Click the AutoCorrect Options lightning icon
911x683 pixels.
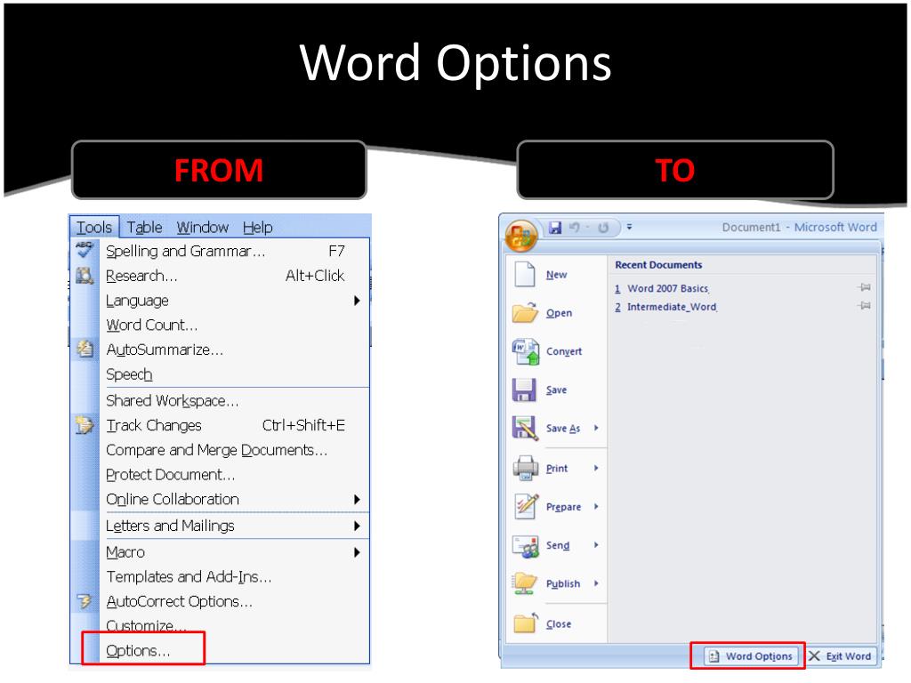point(85,601)
